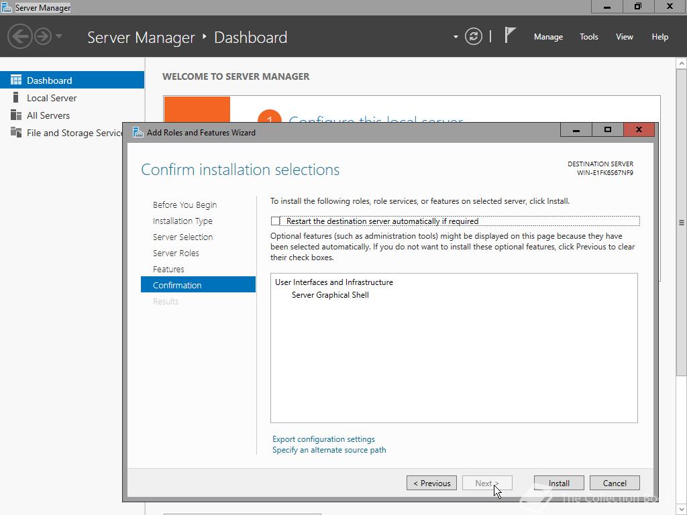The height and width of the screenshot is (515, 687).
Task: Go to the Features wizard step
Action: coord(168,270)
